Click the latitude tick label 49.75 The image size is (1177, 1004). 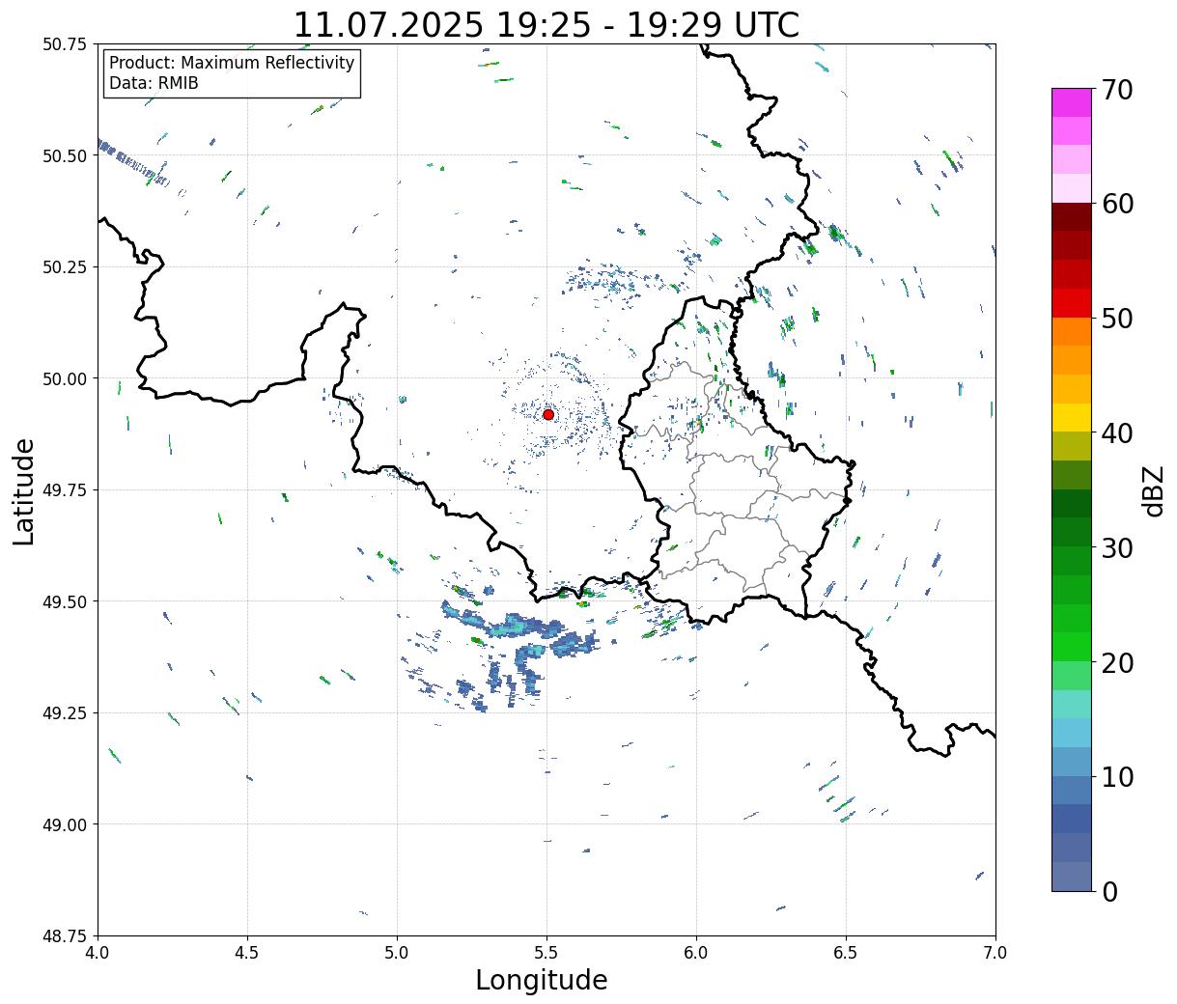pyautogui.click(x=65, y=490)
